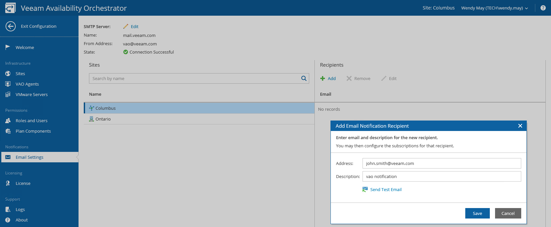Click the search magnifier icon in Sites
This screenshot has height=227, width=551.
(x=304, y=78)
